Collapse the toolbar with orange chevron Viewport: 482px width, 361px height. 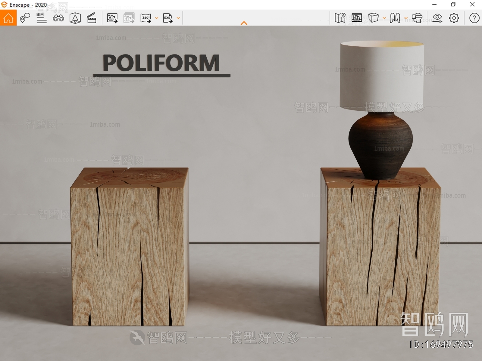[244, 23]
